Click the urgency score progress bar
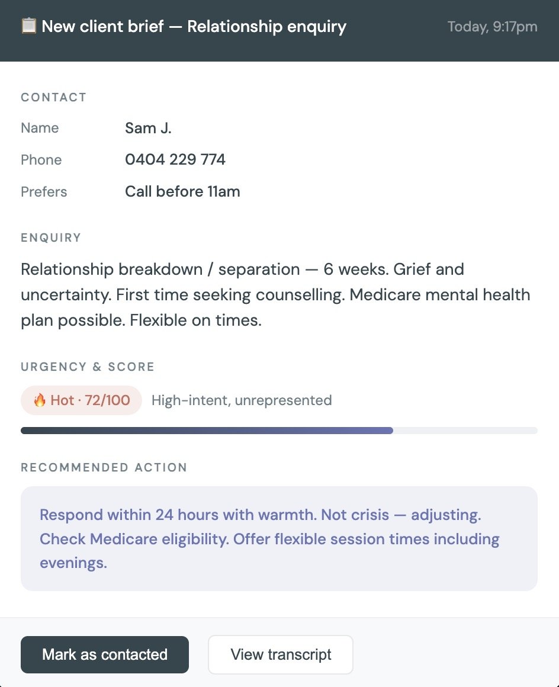 pyautogui.click(x=279, y=431)
